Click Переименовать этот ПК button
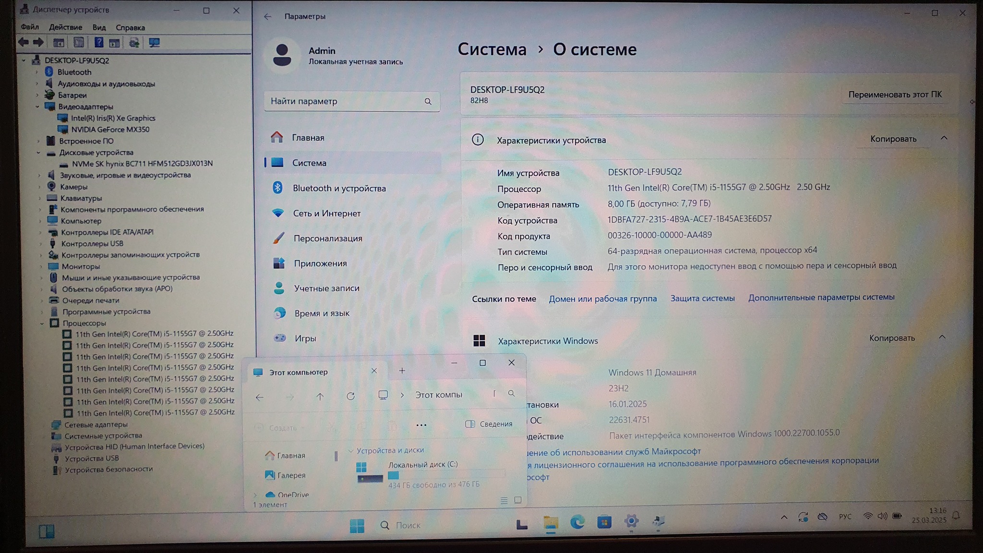This screenshot has height=553, width=983. pos(895,95)
